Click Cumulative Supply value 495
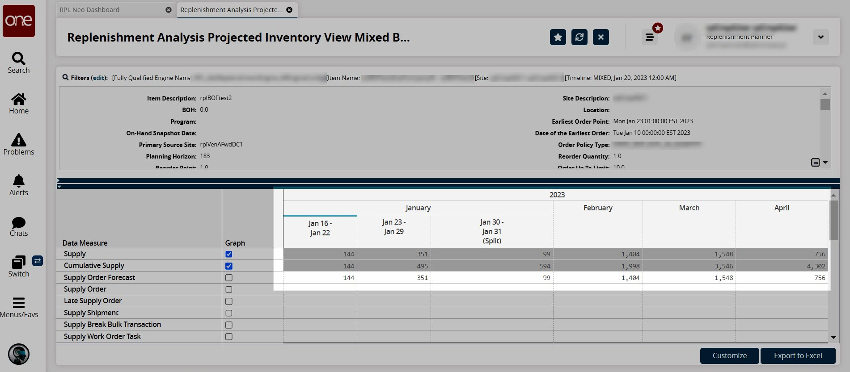 [422, 266]
